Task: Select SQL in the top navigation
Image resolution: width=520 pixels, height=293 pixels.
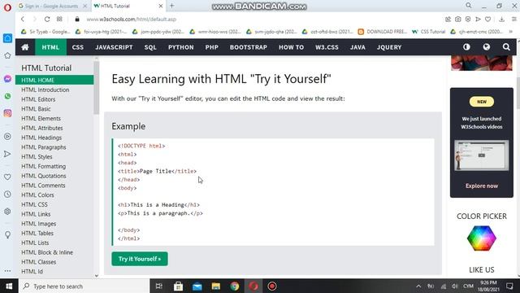Action: [150, 47]
